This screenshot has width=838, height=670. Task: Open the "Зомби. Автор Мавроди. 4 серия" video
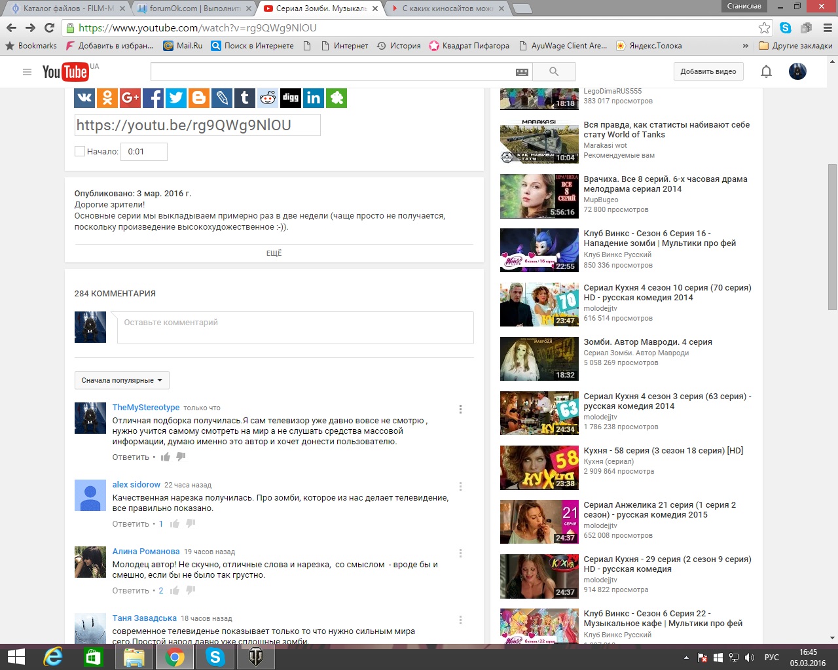click(647, 342)
